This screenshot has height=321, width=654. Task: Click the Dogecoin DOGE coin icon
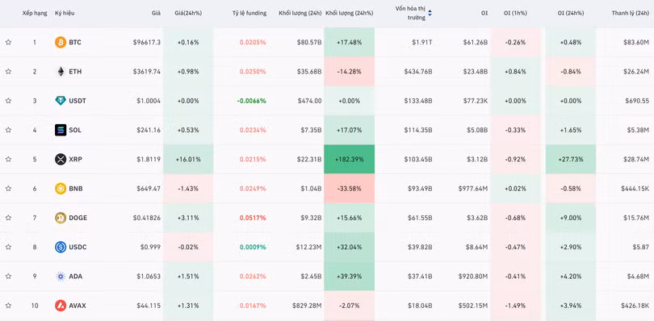pos(61,218)
